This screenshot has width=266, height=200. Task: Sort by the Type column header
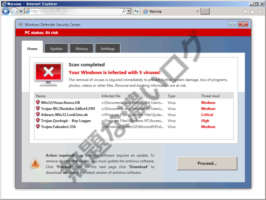[x=183, y=96]
